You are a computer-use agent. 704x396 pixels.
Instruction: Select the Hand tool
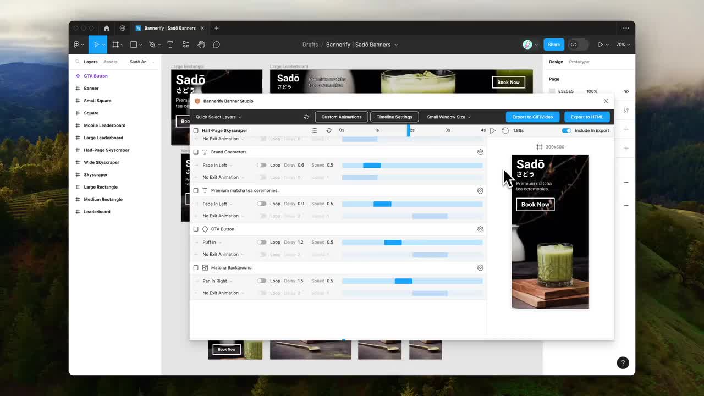coord(201,45)
